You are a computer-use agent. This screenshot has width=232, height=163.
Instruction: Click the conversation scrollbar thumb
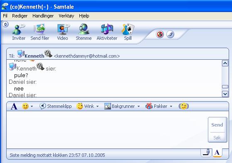[x=225, y=87]
